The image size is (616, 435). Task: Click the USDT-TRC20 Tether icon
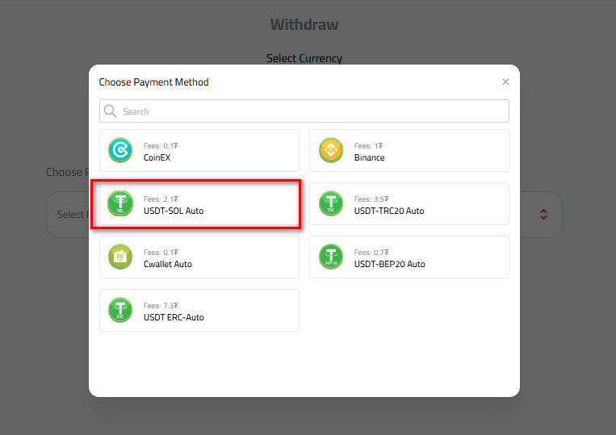click(331, 203)
